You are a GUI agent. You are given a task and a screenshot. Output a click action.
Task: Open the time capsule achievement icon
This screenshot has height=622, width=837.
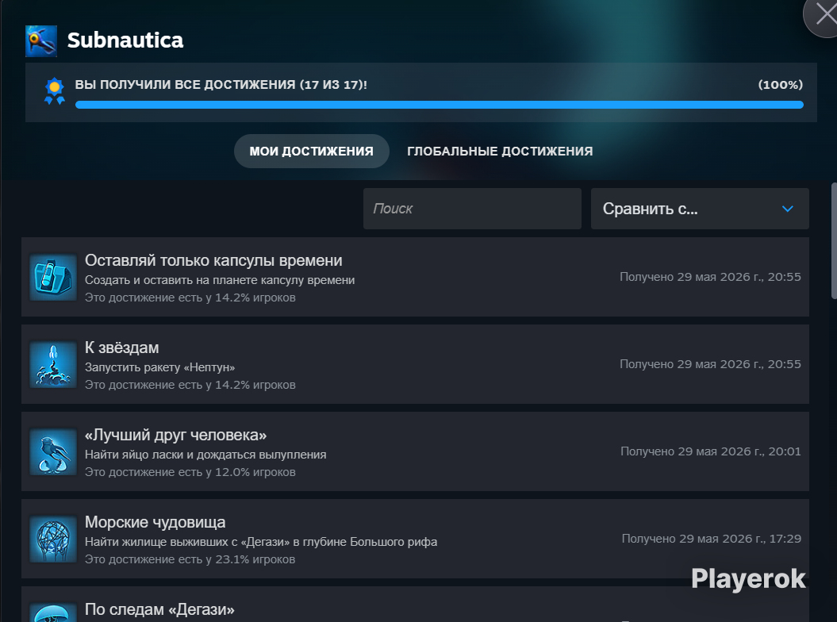coord(53,277)
